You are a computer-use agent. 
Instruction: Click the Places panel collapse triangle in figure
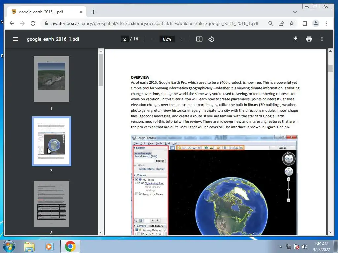tap(135, 175)
